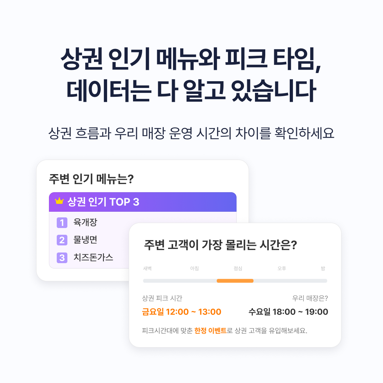This screenshot has height=383, width=383.
Task: Click the 밤 time label
Action: click(323, 268)
